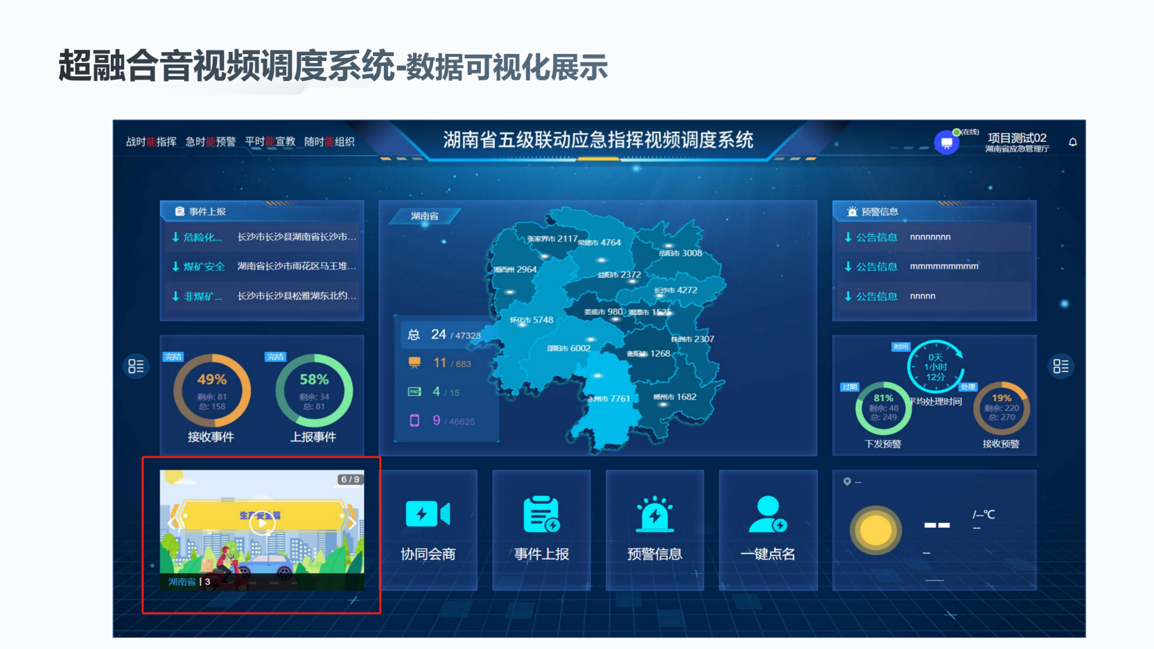Click the 6 / 9 video counter badge
1154x649 pixels.
point(350,479)
